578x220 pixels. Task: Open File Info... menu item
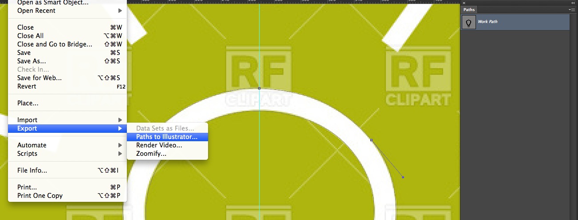(x=67, y=170)
